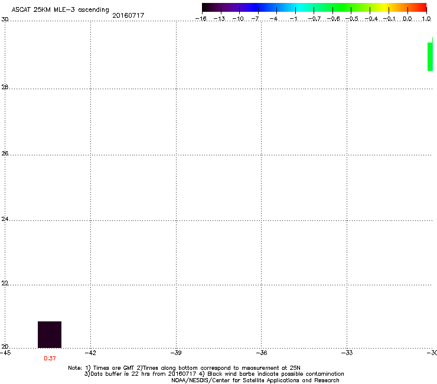Click the longitude -39 axis label
The width and height of the screenshot is (437, 384).
(176, 353)
